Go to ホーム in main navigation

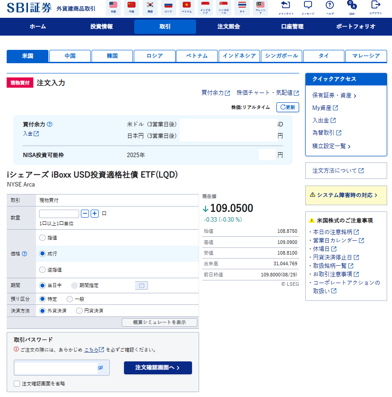[x=38, y=27]
